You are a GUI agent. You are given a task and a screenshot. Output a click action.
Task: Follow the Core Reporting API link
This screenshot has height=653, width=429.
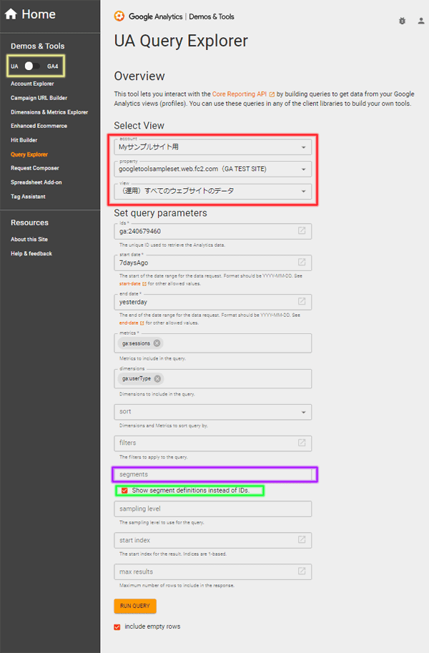pyautogui.click(x=243, y=94)
